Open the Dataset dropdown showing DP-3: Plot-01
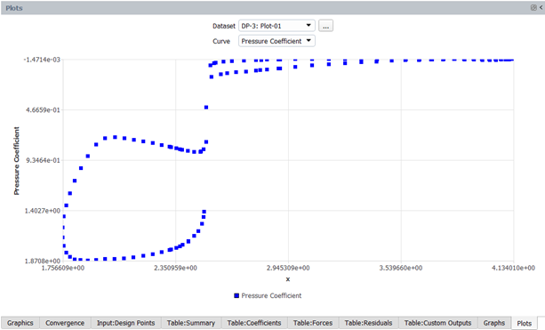 pos(277,26)
